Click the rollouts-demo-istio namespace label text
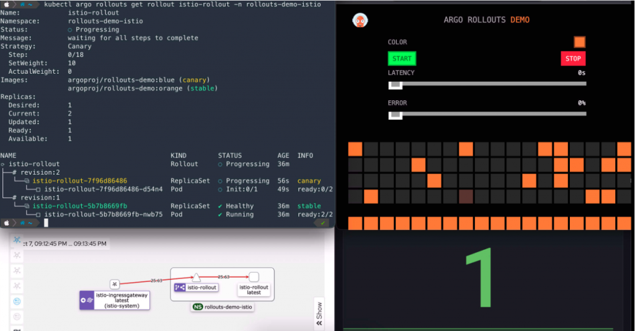This screenshot has height=331, width=635. pos(228,307)
